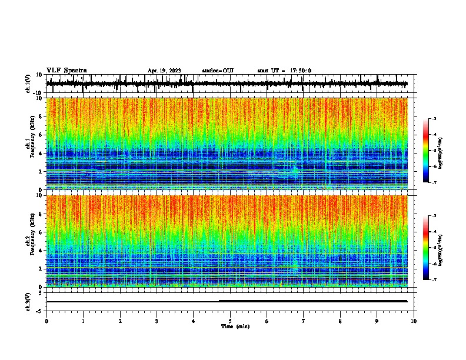This screenshot has height=360, width=466.
Task: Click the "8" kHz tick on ch.1 spectrogram
Action: (x=41, y=116)
